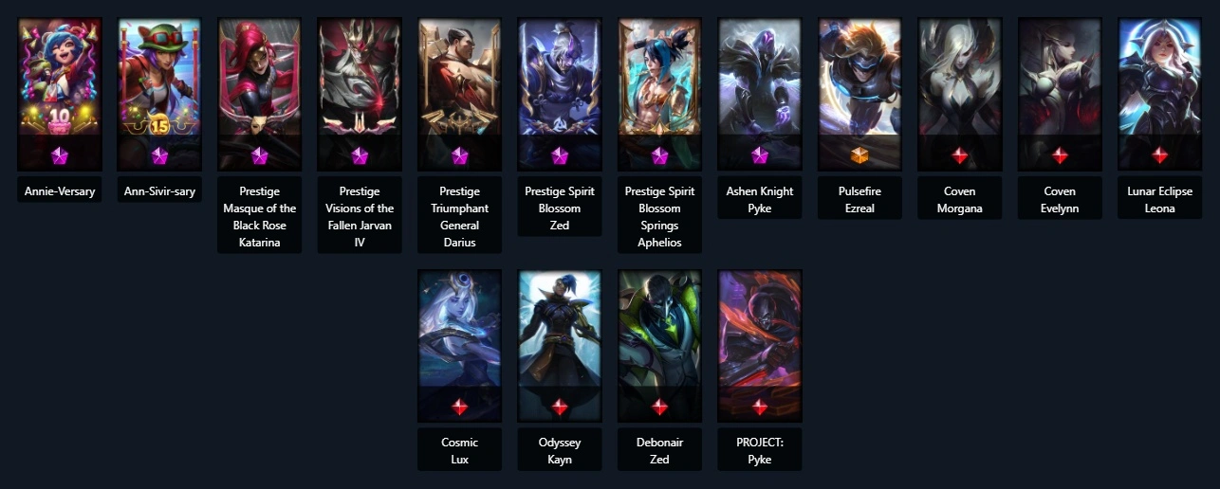The height and width of the screenshot is (489, 1220).
Task: Click the red gem icon under Odyssey Kayn
Action: point(560,407)
